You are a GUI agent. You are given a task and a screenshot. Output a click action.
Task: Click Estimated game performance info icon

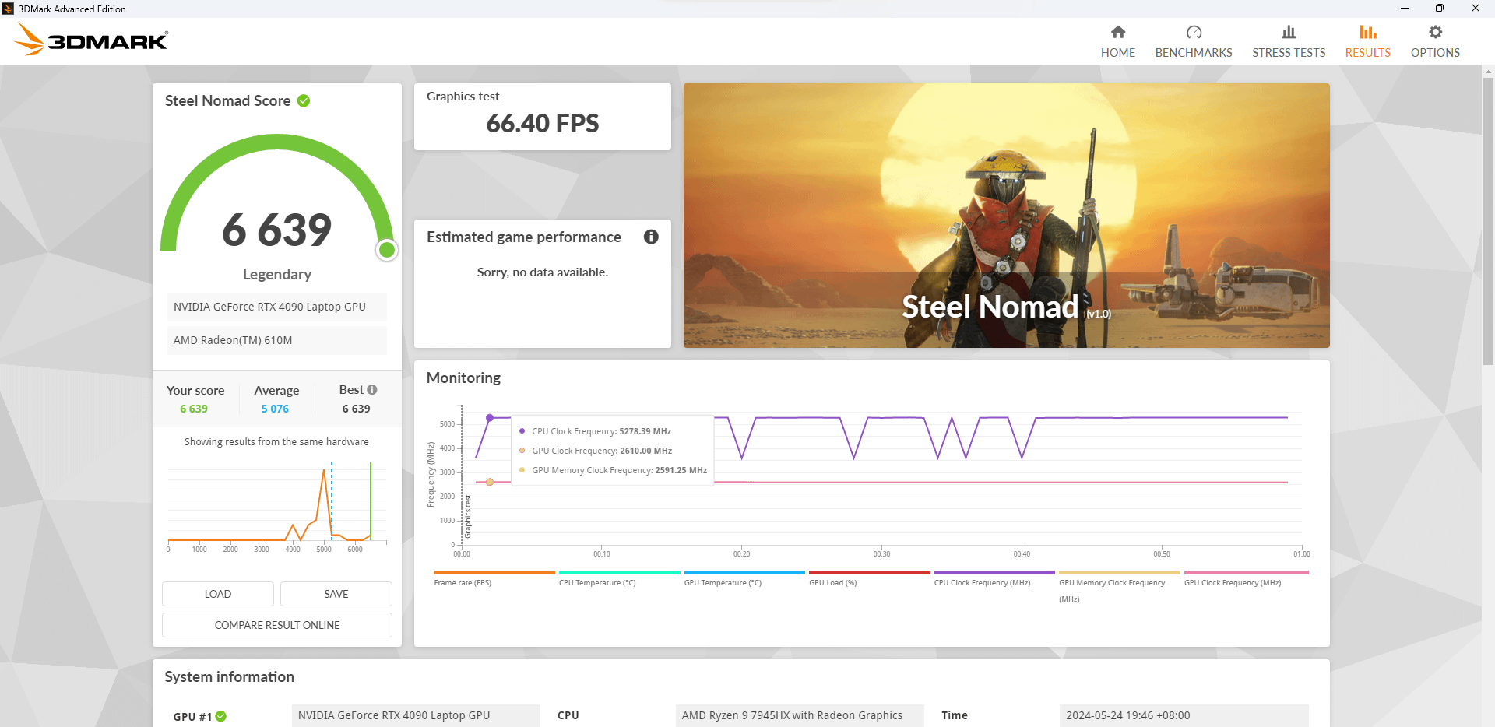pos(651,237)
